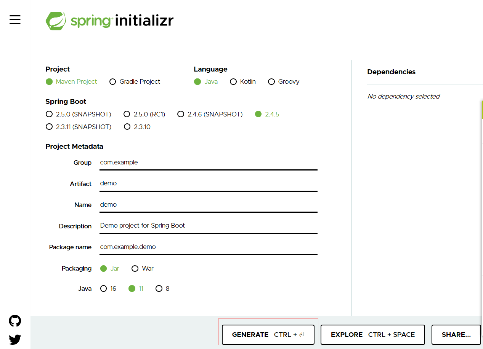Viewport: 483px width, 349px height.
Task: Select Gradle Project radio button
Action: click(x=112, y=82)
